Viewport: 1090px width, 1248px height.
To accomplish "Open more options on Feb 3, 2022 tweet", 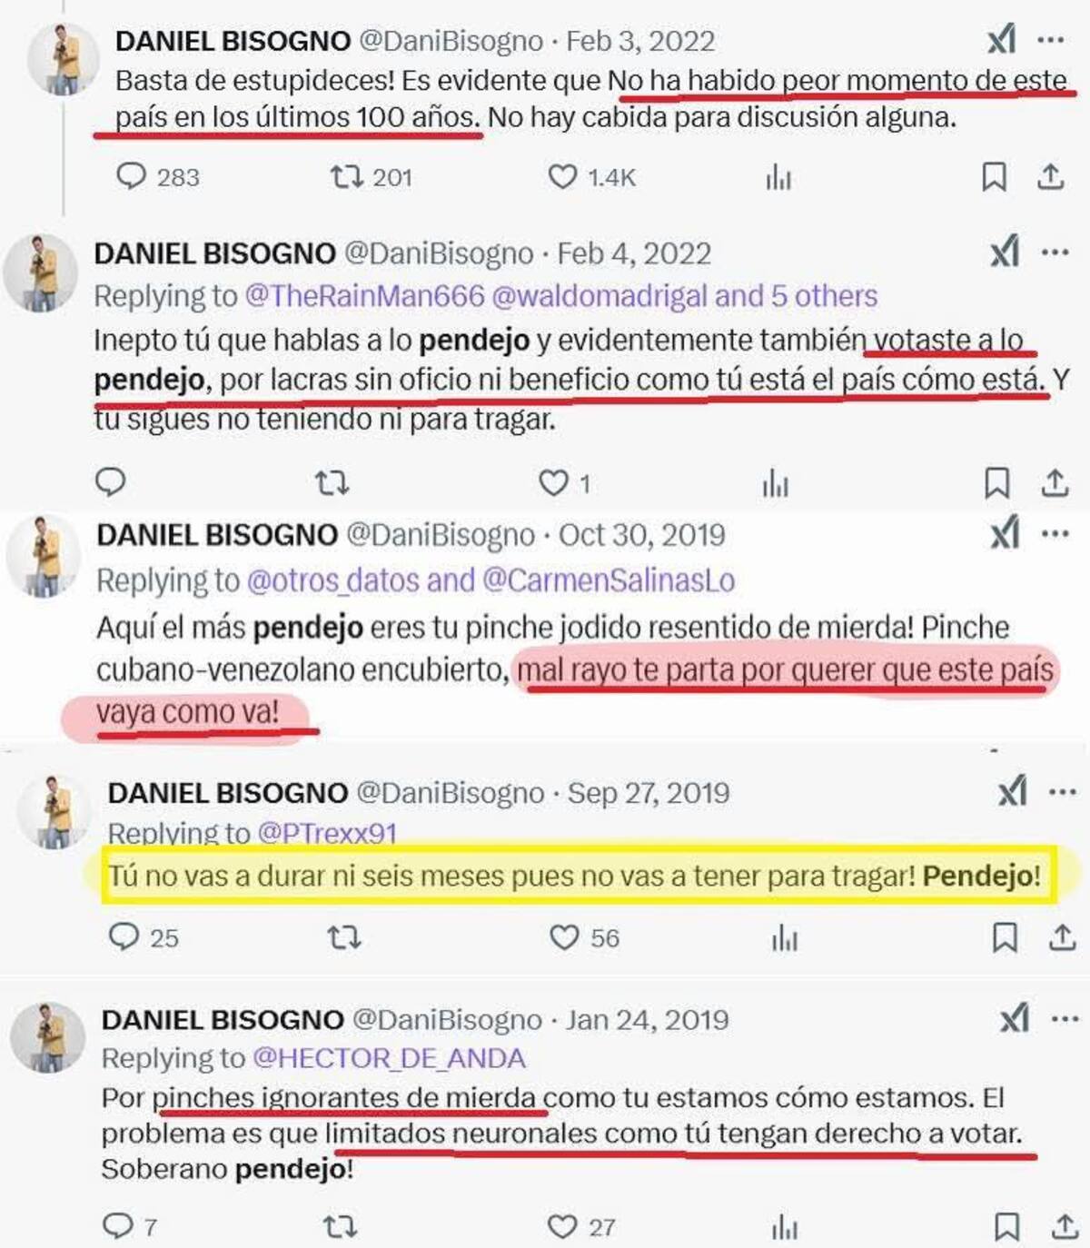I will [1051, 40].
